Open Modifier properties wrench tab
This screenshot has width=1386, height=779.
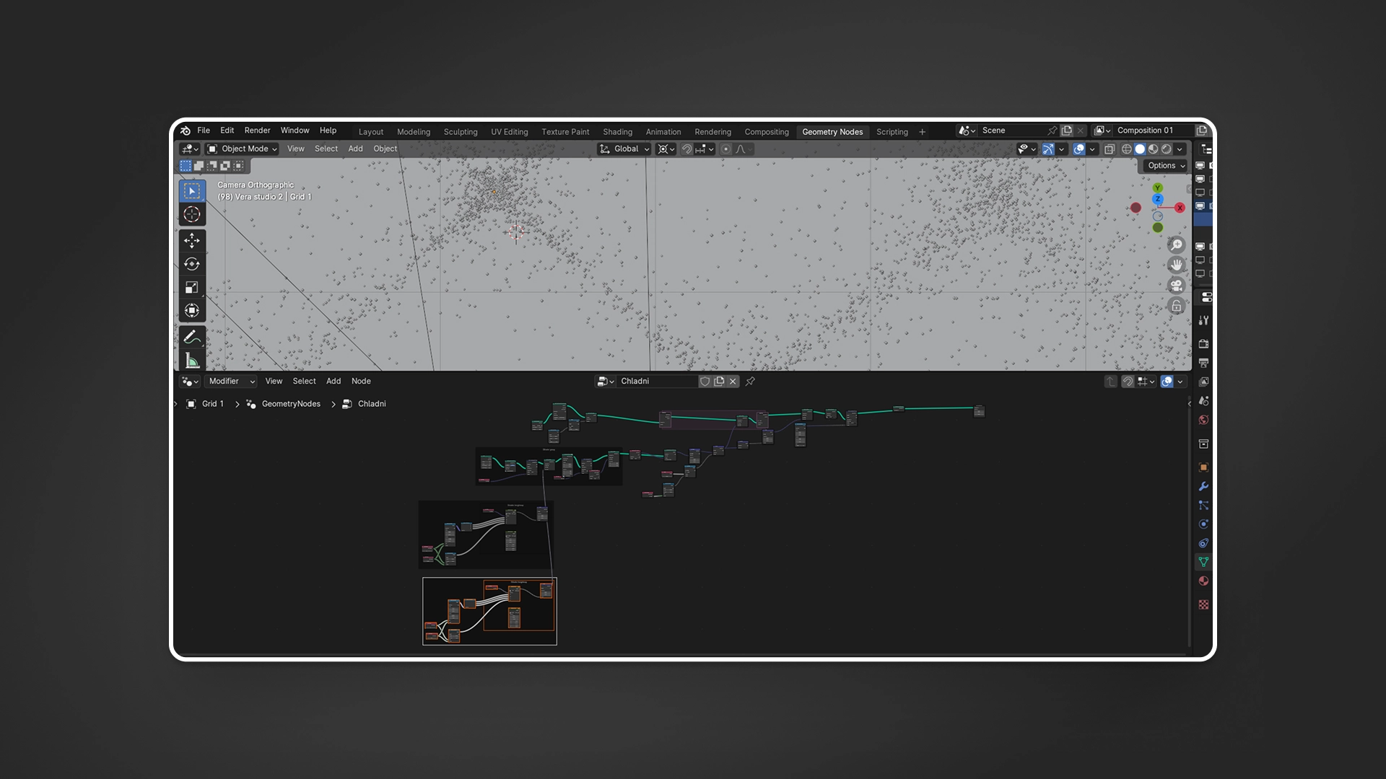(x=1203, y=487)
